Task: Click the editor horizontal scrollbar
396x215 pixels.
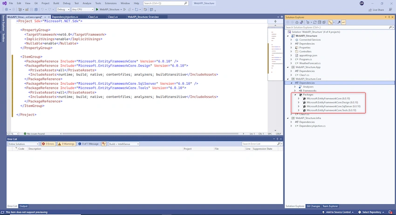Action: coord(150,134)
